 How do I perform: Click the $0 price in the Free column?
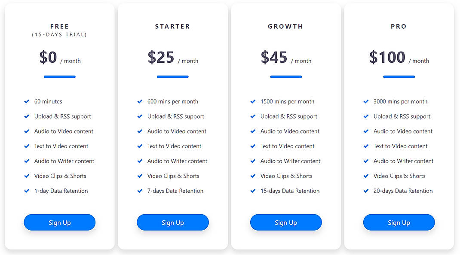48,58
